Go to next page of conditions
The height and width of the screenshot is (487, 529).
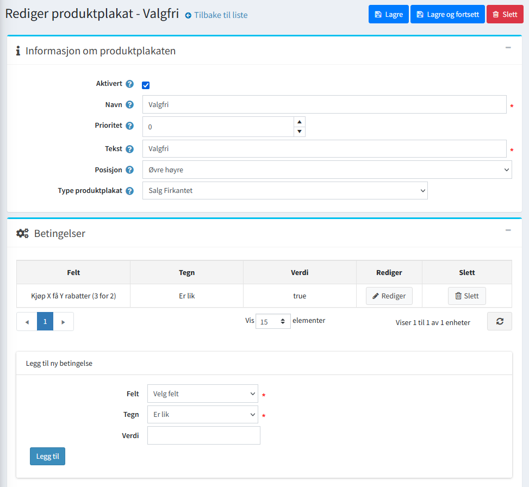[x=64, y=322]
